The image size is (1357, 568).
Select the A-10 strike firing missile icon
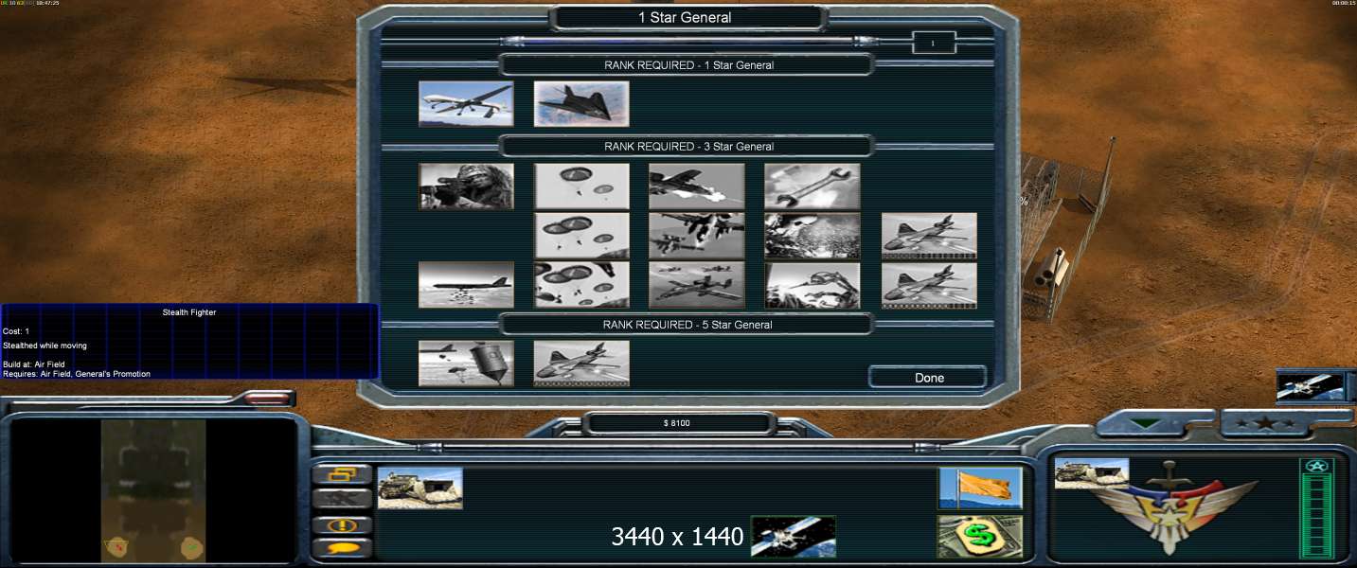point(697,186)
